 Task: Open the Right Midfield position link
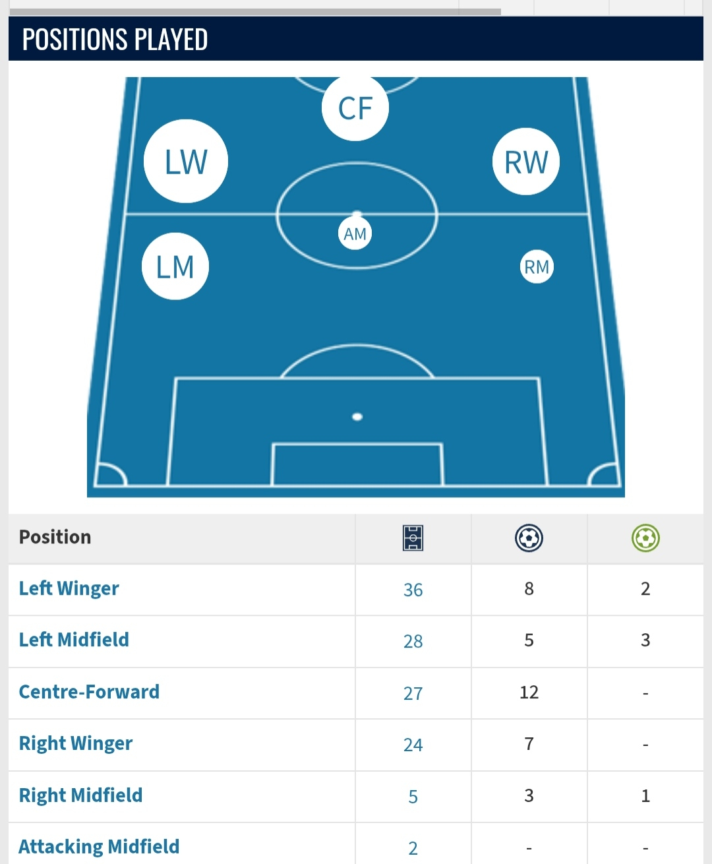pyautogui.click(x=80, y=795)
